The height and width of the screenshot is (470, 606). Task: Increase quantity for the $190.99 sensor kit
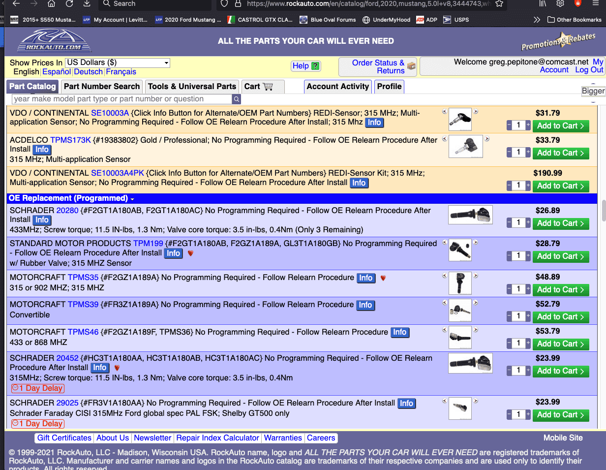(x=528, y=186)
